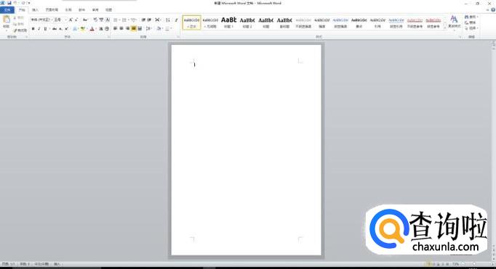The width and height of the screenshot is (496, 269).
Task: Apply the Heading 1 AaBb style
Action: [x=228, y=22]
